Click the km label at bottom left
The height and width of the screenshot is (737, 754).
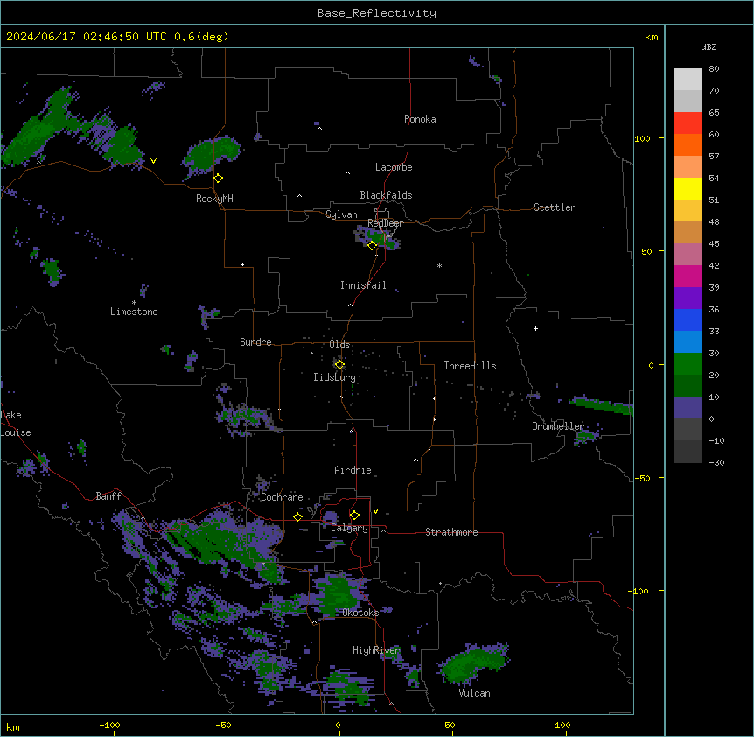(13, 726)
